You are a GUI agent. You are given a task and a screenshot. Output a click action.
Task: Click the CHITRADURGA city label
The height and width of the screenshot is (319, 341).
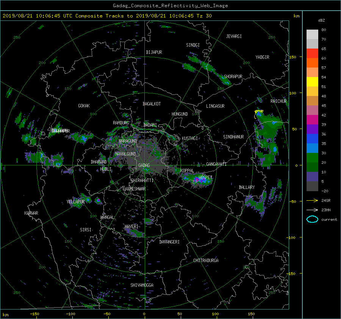(206, 261)
